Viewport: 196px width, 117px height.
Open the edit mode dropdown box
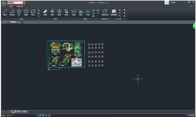point(16,3)
